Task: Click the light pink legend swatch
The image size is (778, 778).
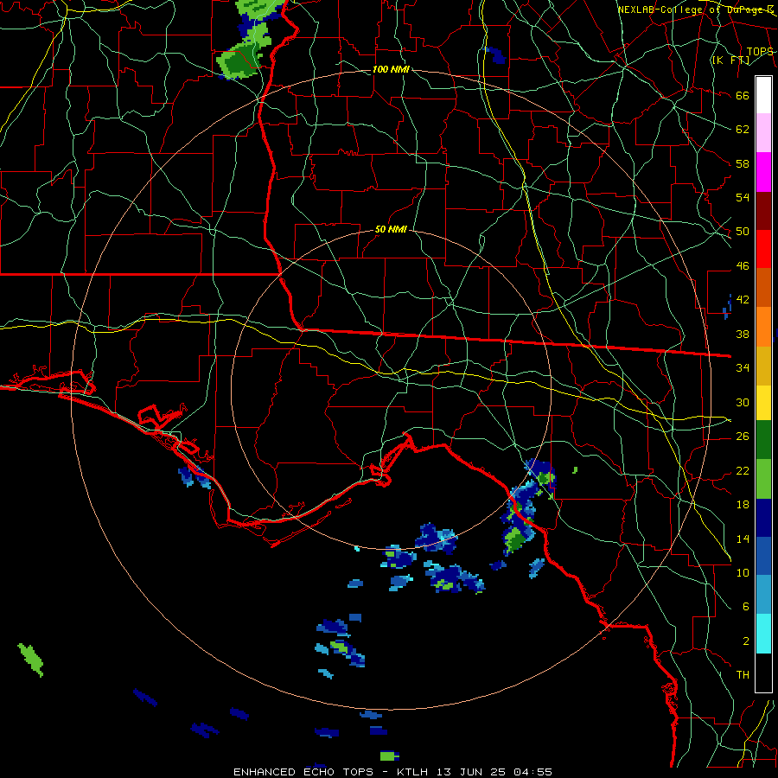Action: pos(763,133)
